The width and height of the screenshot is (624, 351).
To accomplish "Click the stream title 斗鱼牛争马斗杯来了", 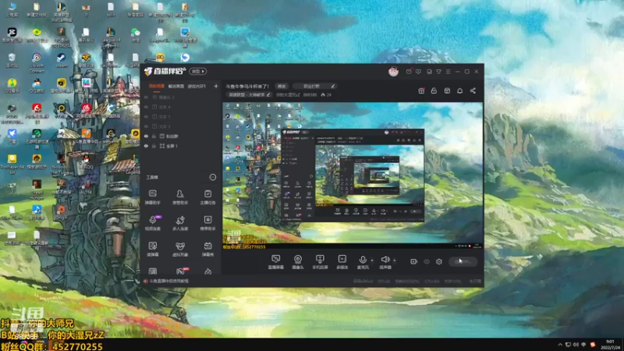I will coord(247,86).
